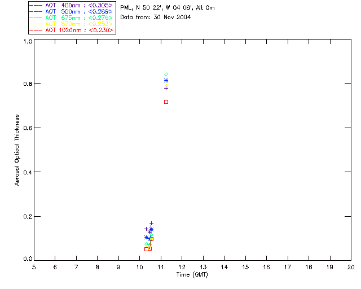Viewport: 361px width, 289px height.
Task: Click the purple plus marker near 0.78
Action: click(x=166, y=89)
